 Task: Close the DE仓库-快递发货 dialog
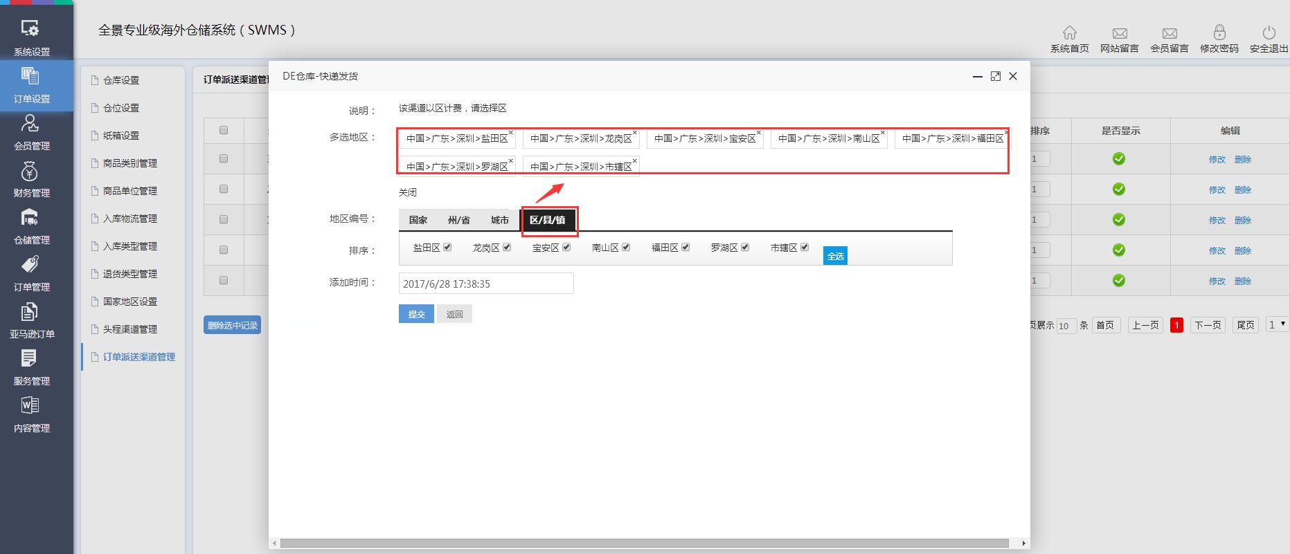(x=1013, y=76)
